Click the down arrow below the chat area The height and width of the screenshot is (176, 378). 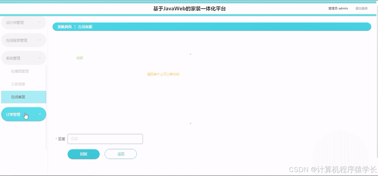190,123
